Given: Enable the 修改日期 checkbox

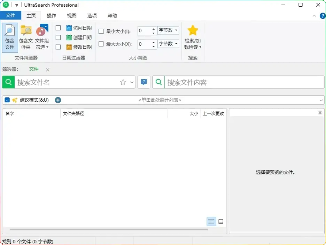Looking at the screenshot, I should [x=58, y=47].
